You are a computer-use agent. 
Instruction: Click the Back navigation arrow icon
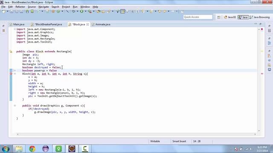click(x=165, y=11)
